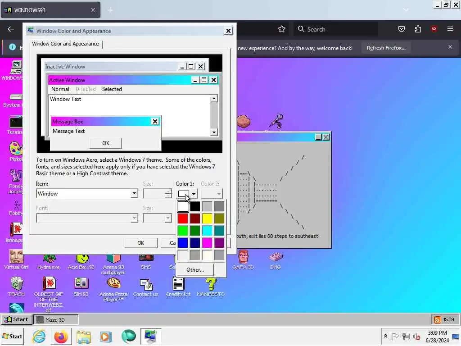The image size is (461, 346).
Task: Pick the red color swatch
Action: coord(183,219)
